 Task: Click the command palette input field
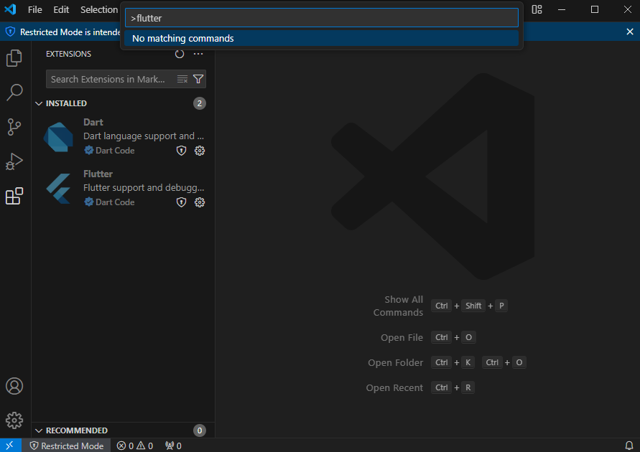pos(322,18)
